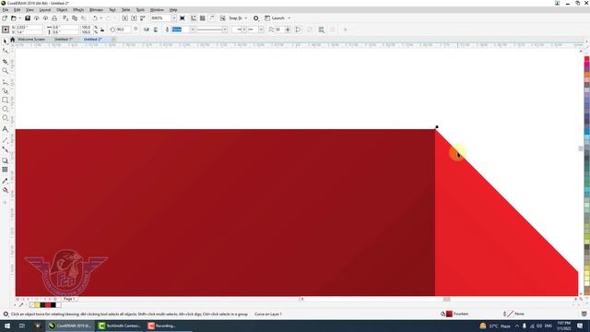Open the Layout menu
Image resolution: width=590 pixels, height=332 pixels.
pos(45,10)
